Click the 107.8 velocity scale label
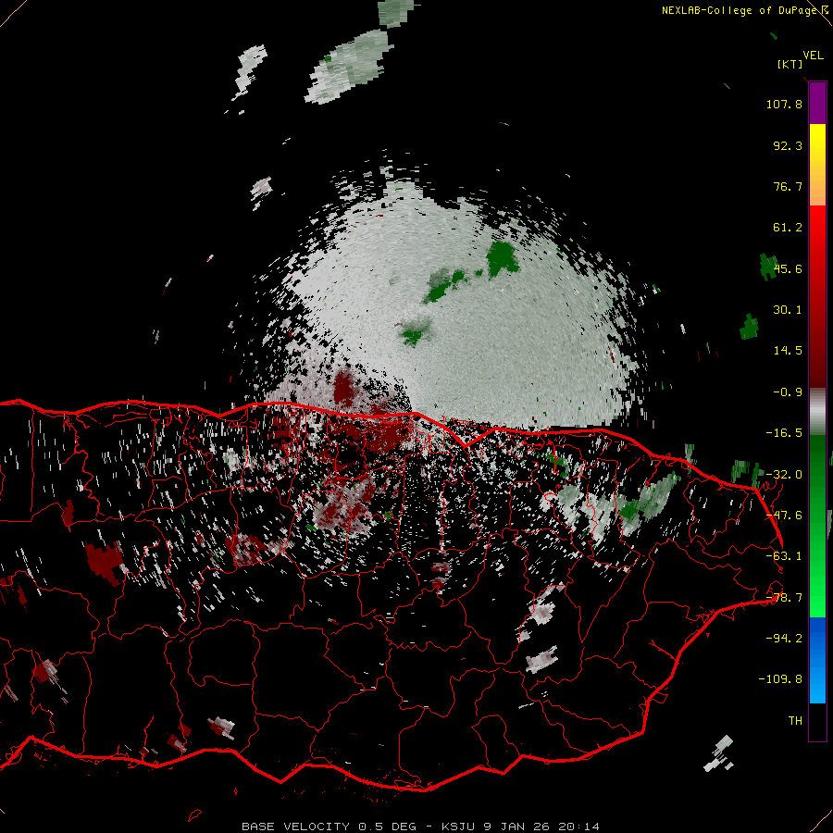Screen dimensions: 833x833 point(784,104)
